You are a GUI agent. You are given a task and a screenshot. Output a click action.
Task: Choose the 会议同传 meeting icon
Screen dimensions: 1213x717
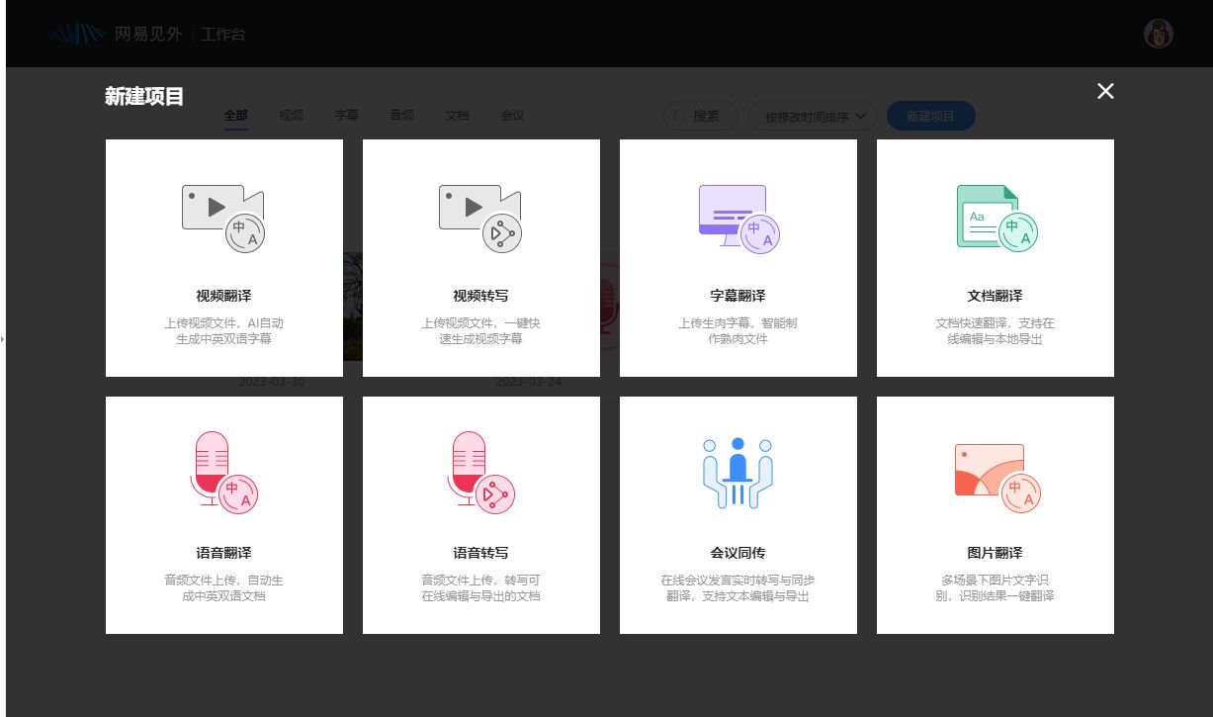(x=737, y=473)
